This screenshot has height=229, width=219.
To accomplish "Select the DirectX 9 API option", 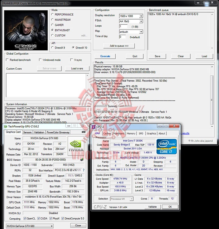I will tap(52, 48).
